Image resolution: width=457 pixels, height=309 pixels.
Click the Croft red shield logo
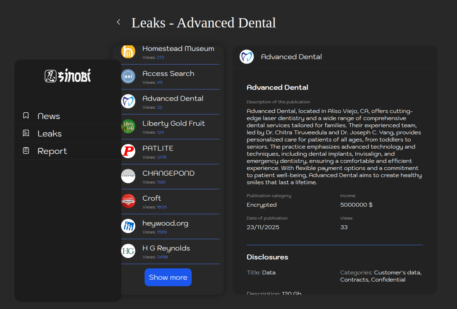[128, 201]
